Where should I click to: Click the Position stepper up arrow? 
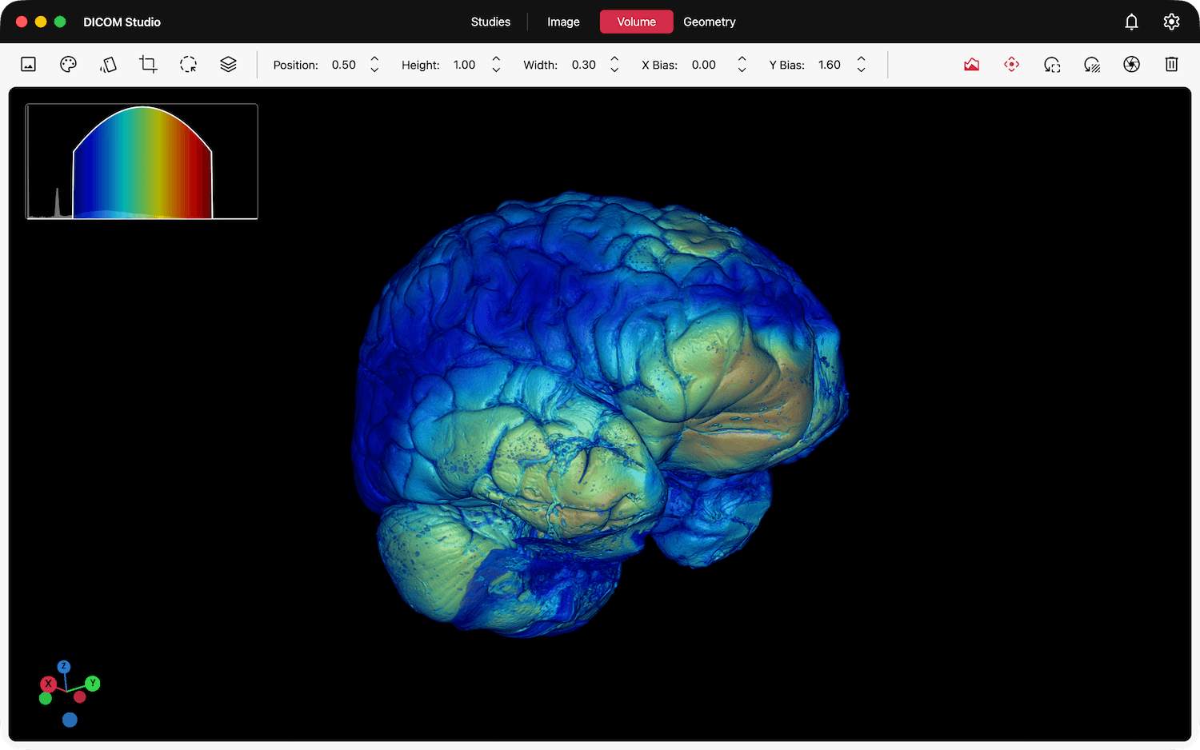point(374,59)
